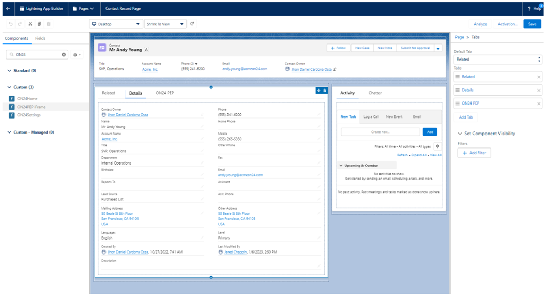Image resolution: width=547 pixels, height=296 pixels.
Task: Click the Add Filter button
Action: 475,153
